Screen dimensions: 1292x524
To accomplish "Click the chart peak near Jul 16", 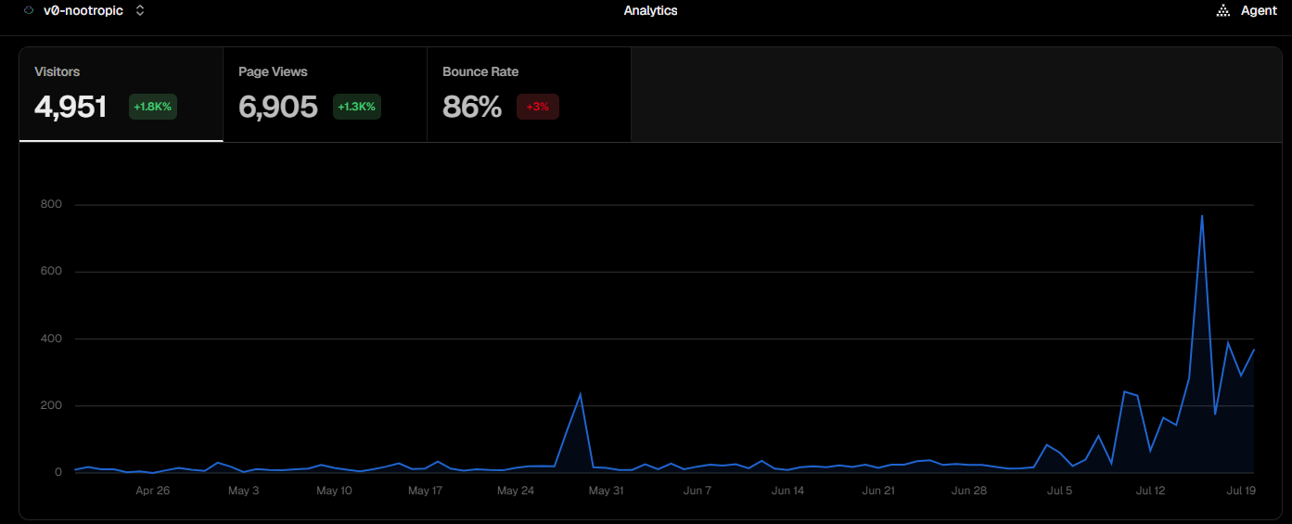I will 1202,216.
